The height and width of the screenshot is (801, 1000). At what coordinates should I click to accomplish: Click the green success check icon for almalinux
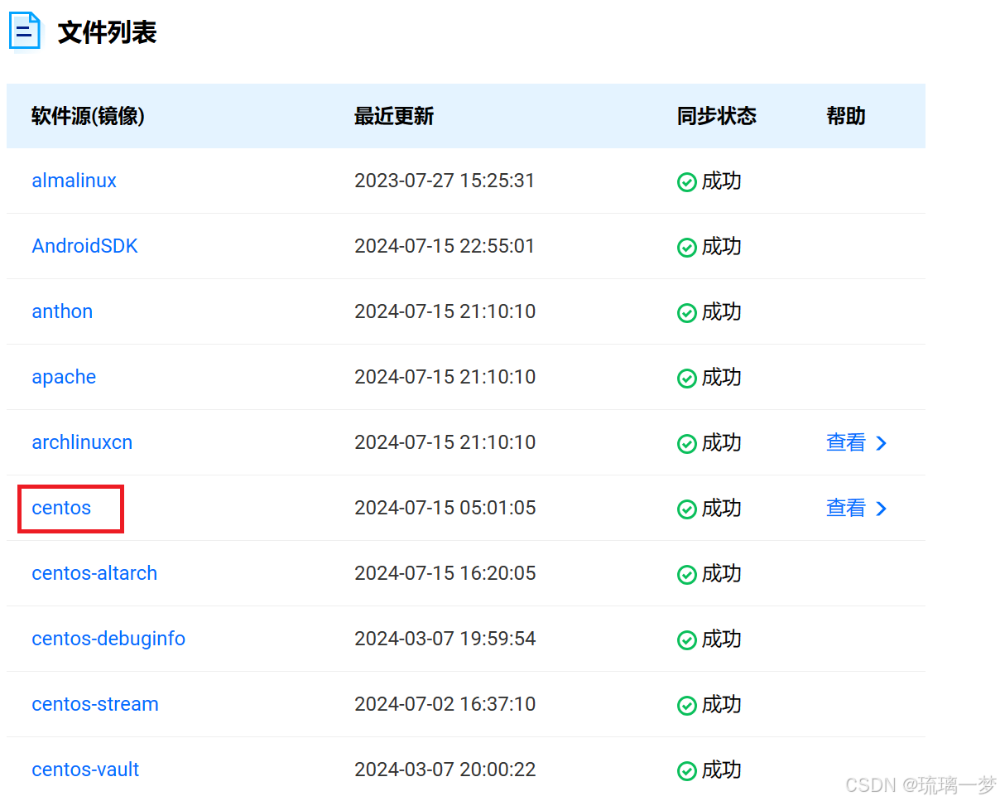[686, 182]
